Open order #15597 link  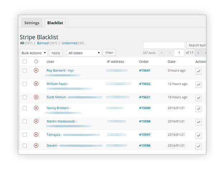(145, 135)
